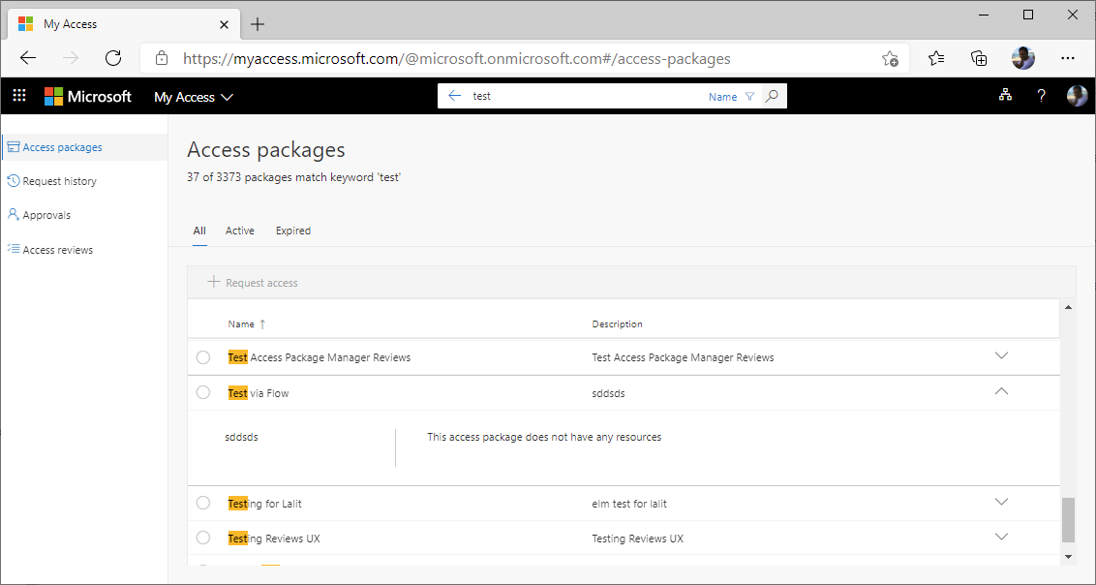
Task: Click the Request access button
Action: 251,282
